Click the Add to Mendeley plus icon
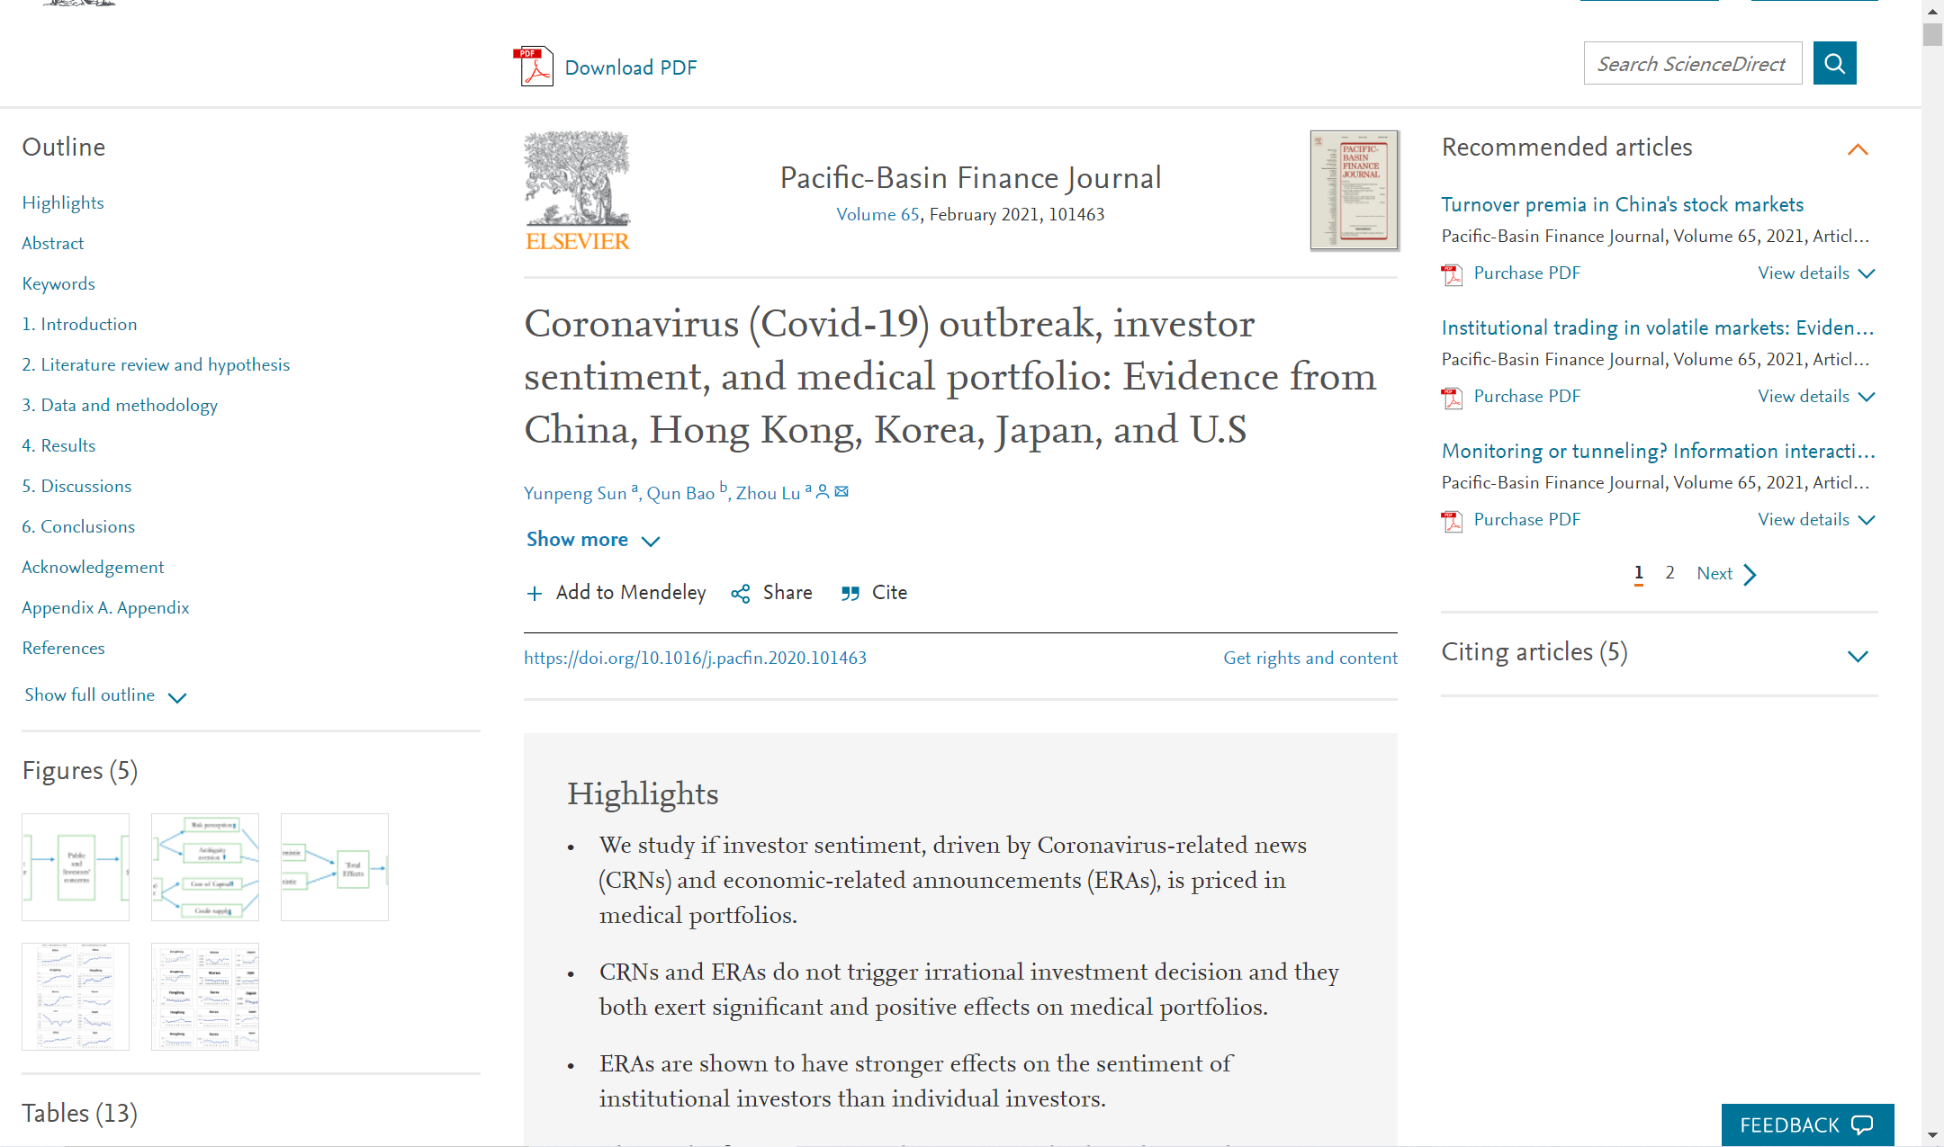 [x=535, y=594]
